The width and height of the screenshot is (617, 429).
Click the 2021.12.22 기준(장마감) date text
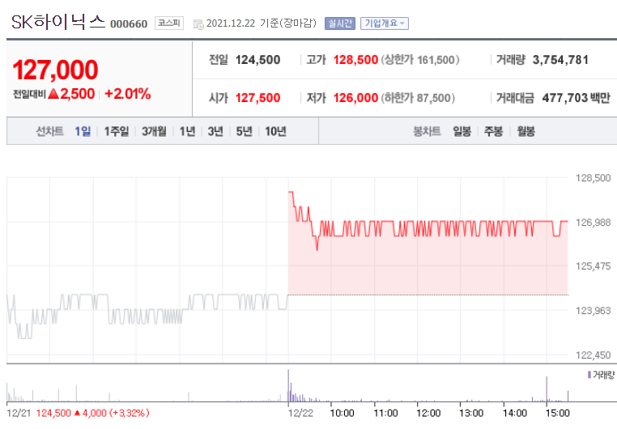pos(262,23)
